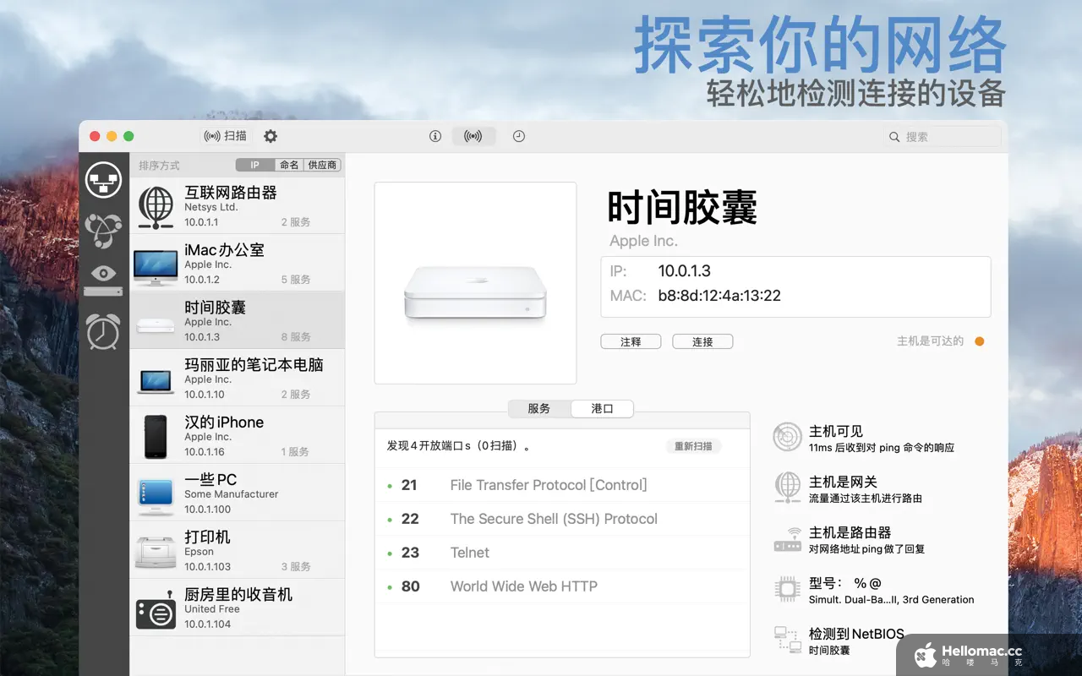The height and width of the screenshot is (676, 1082).
Task: Select the 打印机 Epson device row
Action: click(238, 550)
